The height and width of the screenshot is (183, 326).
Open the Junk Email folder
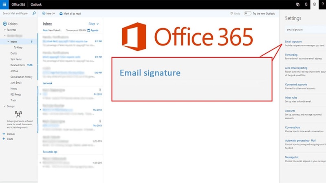[x=16, y=83]
